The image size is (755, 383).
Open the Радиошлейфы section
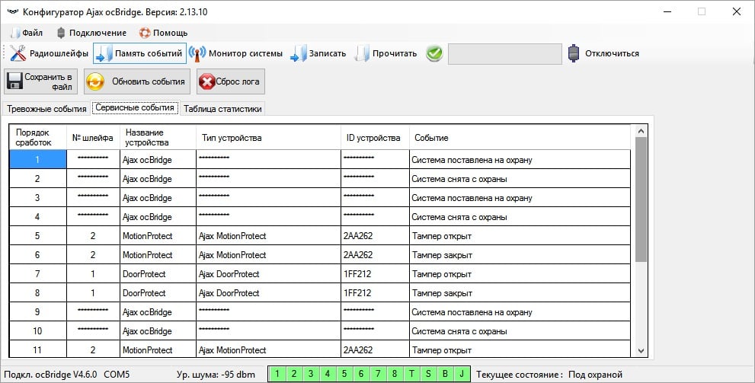click(49, 53)
